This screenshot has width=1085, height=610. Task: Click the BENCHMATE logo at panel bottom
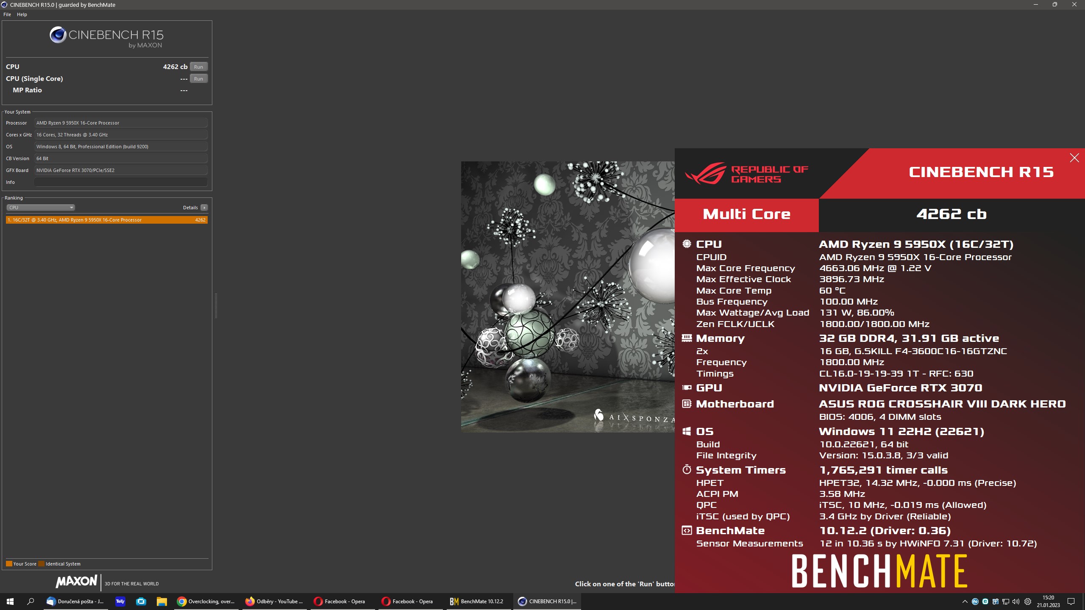pyautogui.click(x=879, y=571)
